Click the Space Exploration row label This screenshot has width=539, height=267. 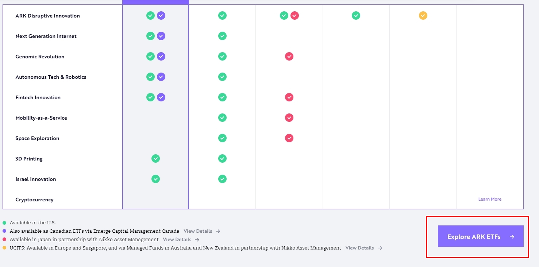pyautogui.click(x=37, y=138)
